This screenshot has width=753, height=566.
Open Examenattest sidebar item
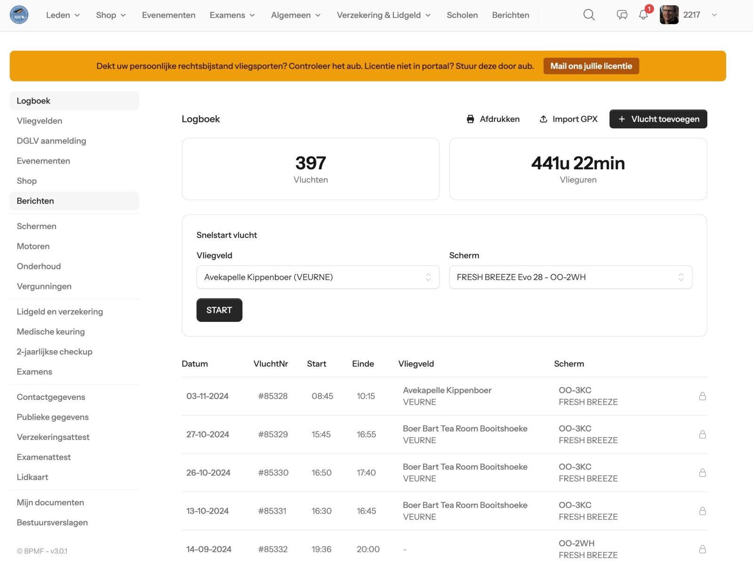(74, 457)
